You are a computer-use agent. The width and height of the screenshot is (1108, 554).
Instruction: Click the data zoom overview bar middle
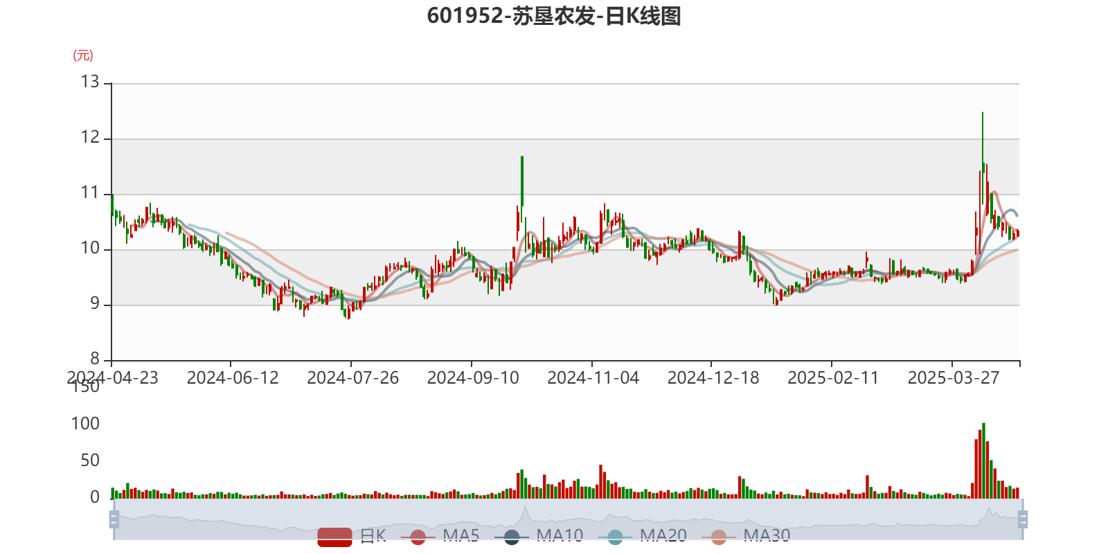pos(568,519)
